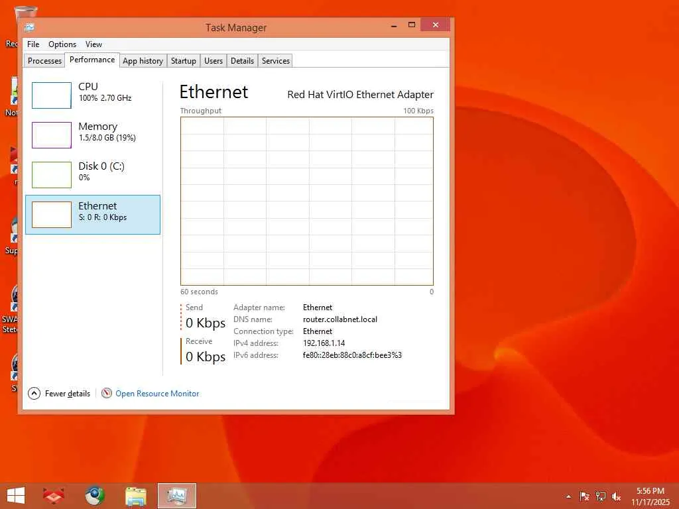Open the Action Center flag icon
Screen dimensions: 679x509
tap(584, 496)
